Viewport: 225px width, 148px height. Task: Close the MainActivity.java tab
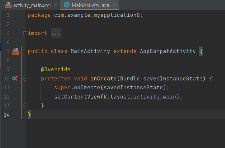(114, 5)
